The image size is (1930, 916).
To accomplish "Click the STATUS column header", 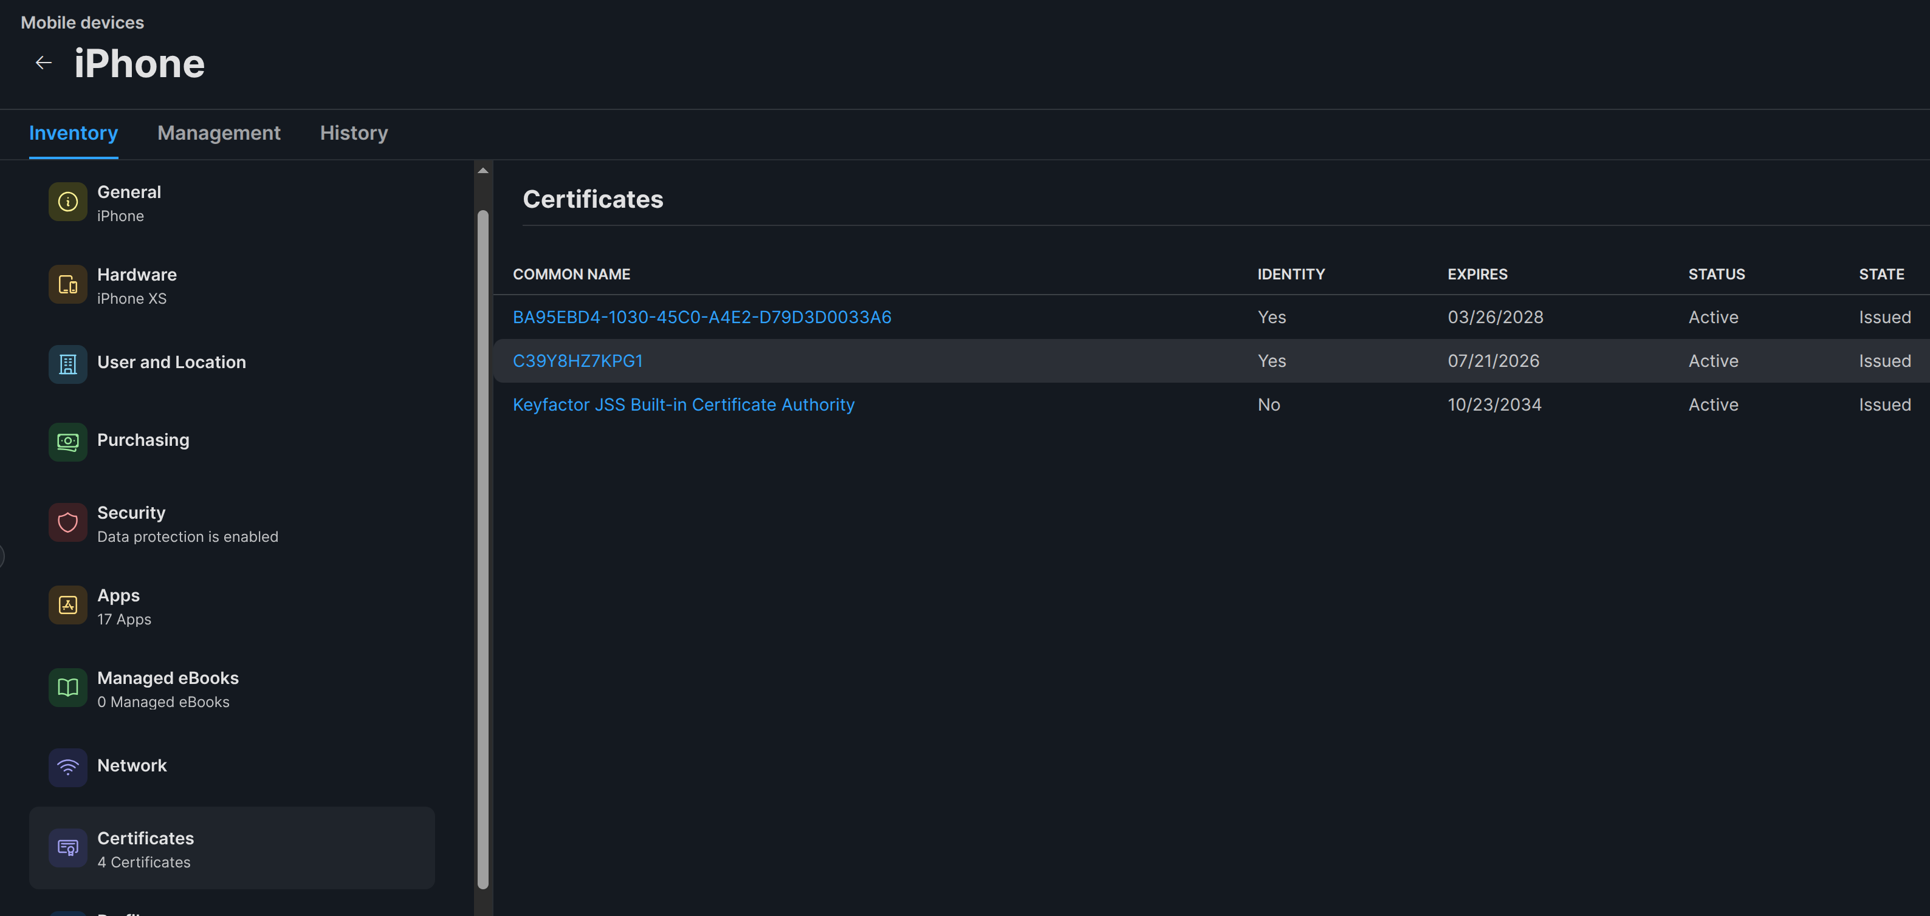I will pyautogui.click(x=1717, y=274).
